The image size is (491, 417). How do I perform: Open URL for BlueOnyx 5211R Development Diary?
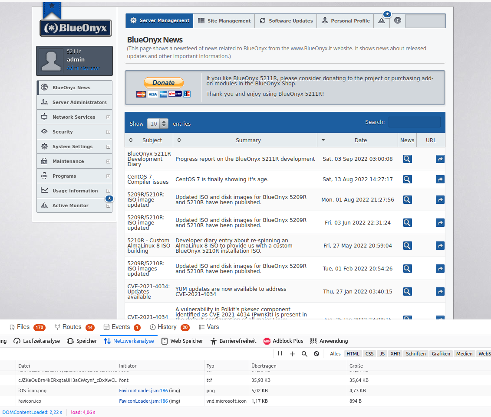[440, 159]
